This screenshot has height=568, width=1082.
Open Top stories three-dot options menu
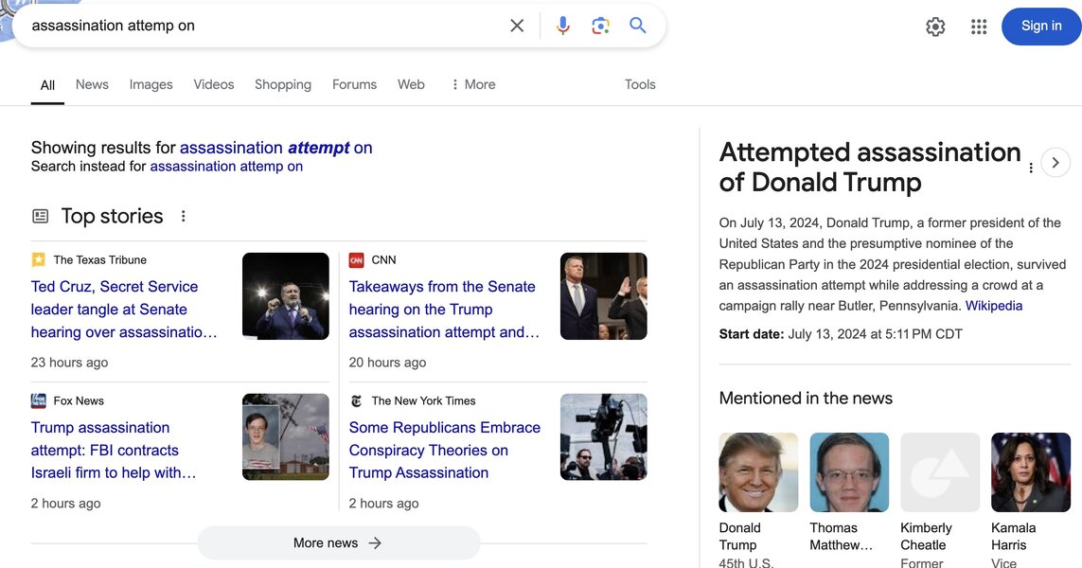click(183, 216)
